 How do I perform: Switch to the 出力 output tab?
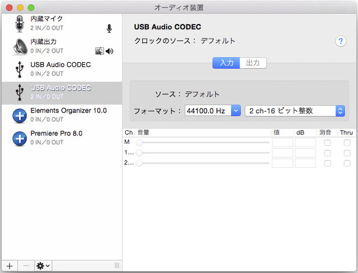pos(253,63)
